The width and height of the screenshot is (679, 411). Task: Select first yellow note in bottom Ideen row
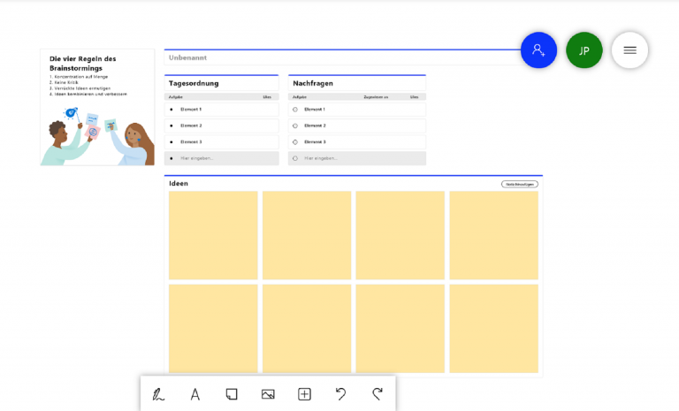[213, 328]
